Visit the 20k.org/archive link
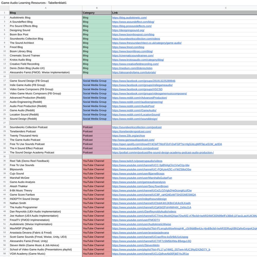Viewport: 257px width, 257px height. [128, 136]
